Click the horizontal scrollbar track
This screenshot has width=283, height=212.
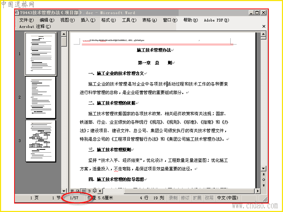pos(189,191)
